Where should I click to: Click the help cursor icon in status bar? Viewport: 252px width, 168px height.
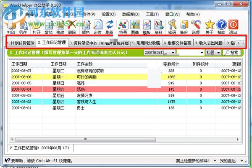pyautogui.click(x=7, y=160)
